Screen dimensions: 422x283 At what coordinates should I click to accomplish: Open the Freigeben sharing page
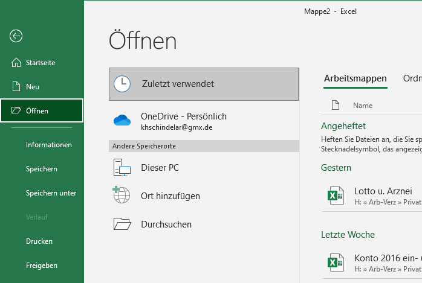pos(42,266)
